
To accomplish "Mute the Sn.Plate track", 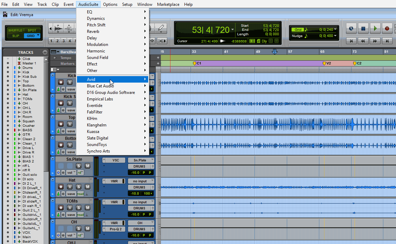I will (87, 166).
